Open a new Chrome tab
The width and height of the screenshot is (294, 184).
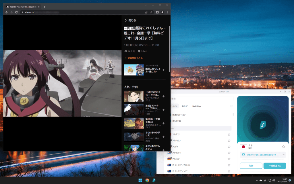point(45,7)
